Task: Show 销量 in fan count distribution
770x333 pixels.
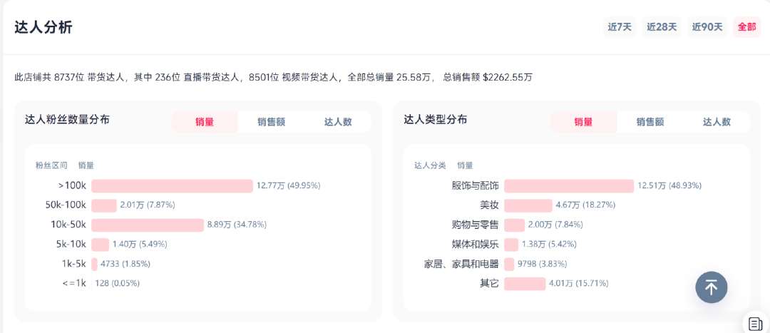Action: tap(205, 122)
